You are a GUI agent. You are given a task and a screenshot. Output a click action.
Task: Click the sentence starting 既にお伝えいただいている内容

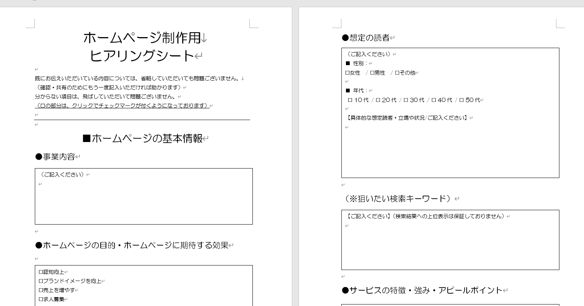pyautogui.click(x=137, y=78)
